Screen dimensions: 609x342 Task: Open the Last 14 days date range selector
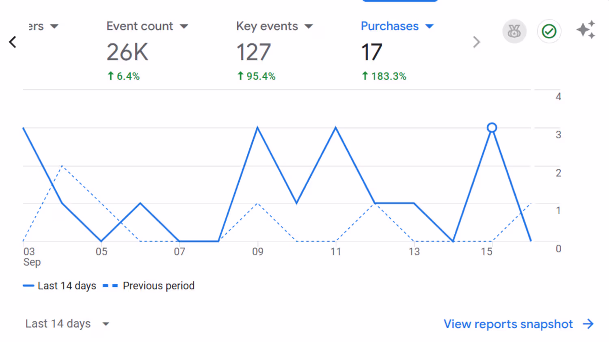pos(67,324)
